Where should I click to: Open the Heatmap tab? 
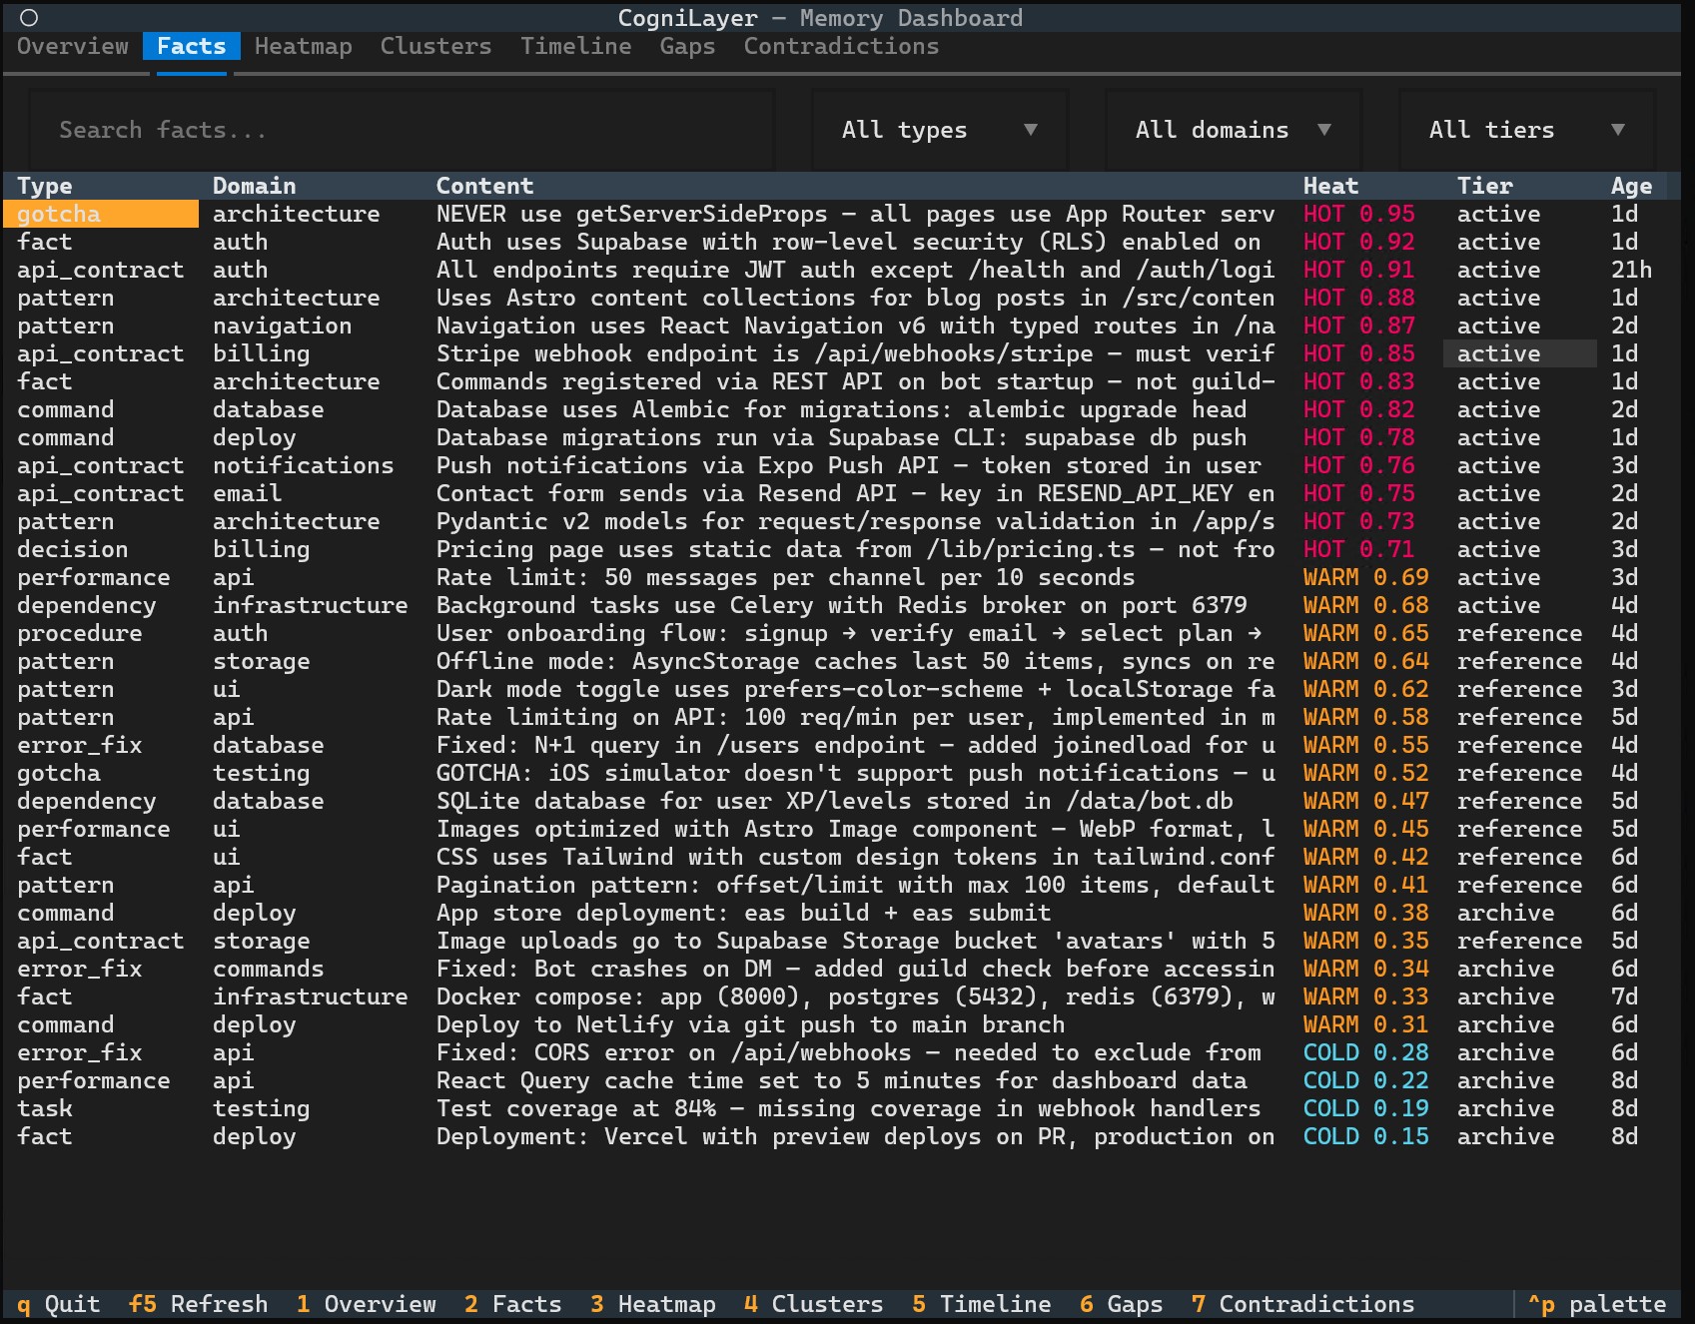pos(304,46)
